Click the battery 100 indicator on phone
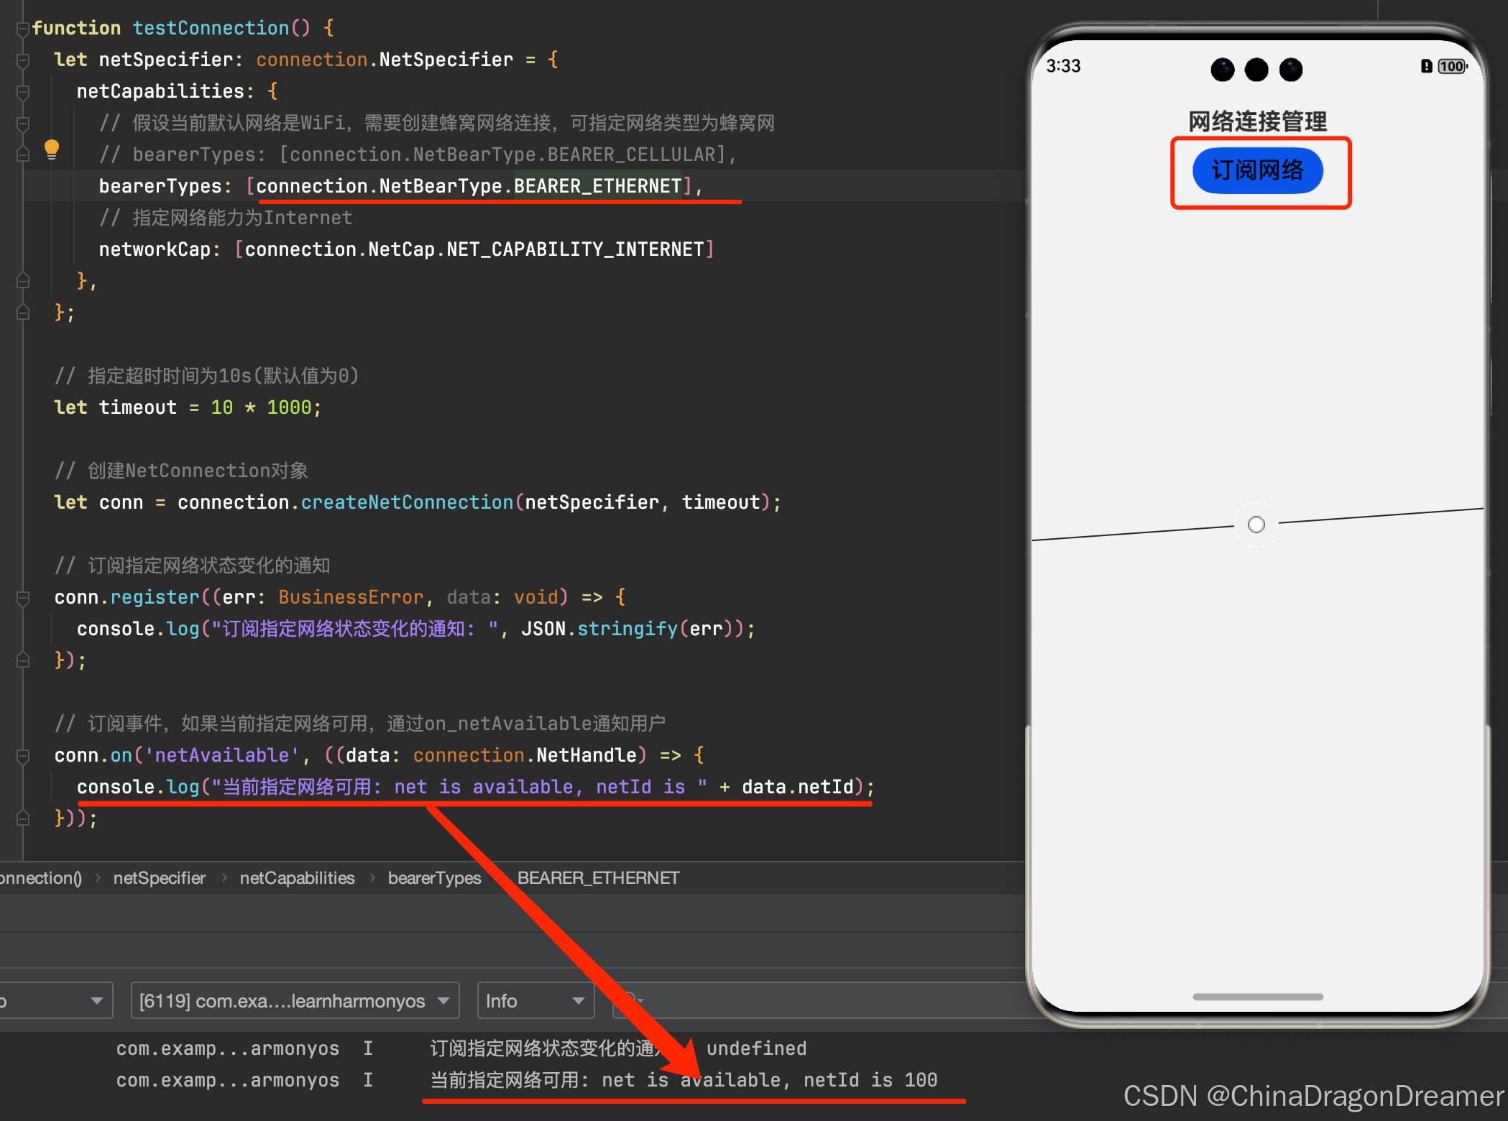The width and height of the screenshot is (1508, 1121). click(x=1451, y=67)
